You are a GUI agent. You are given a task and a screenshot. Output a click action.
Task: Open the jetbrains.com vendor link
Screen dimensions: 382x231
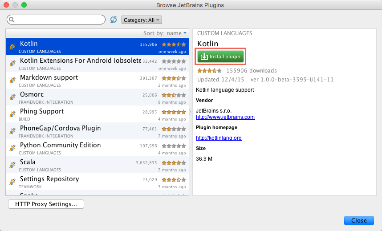point(225,117)
